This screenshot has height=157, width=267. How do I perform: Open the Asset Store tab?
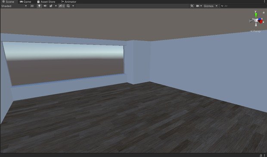pyautogui.click(x=46, y=2)
